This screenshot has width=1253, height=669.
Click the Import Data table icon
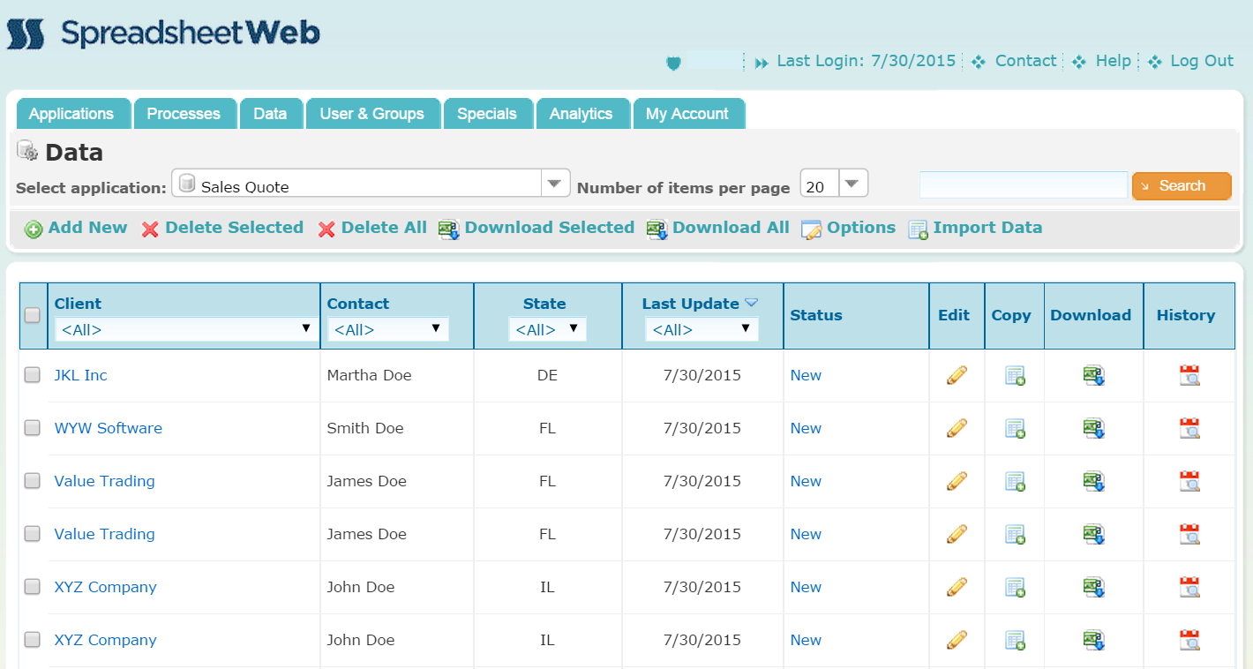coord(918,229)
